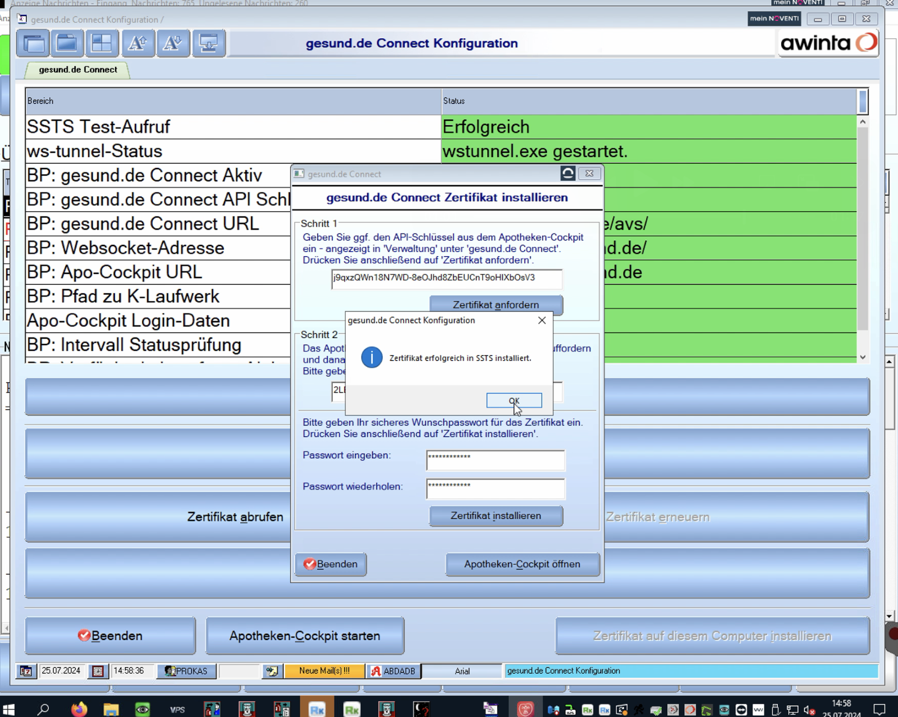Click the table scrollbar up arrow
Image resolution: width=898 pixels, height=717 pixels.
863,122
